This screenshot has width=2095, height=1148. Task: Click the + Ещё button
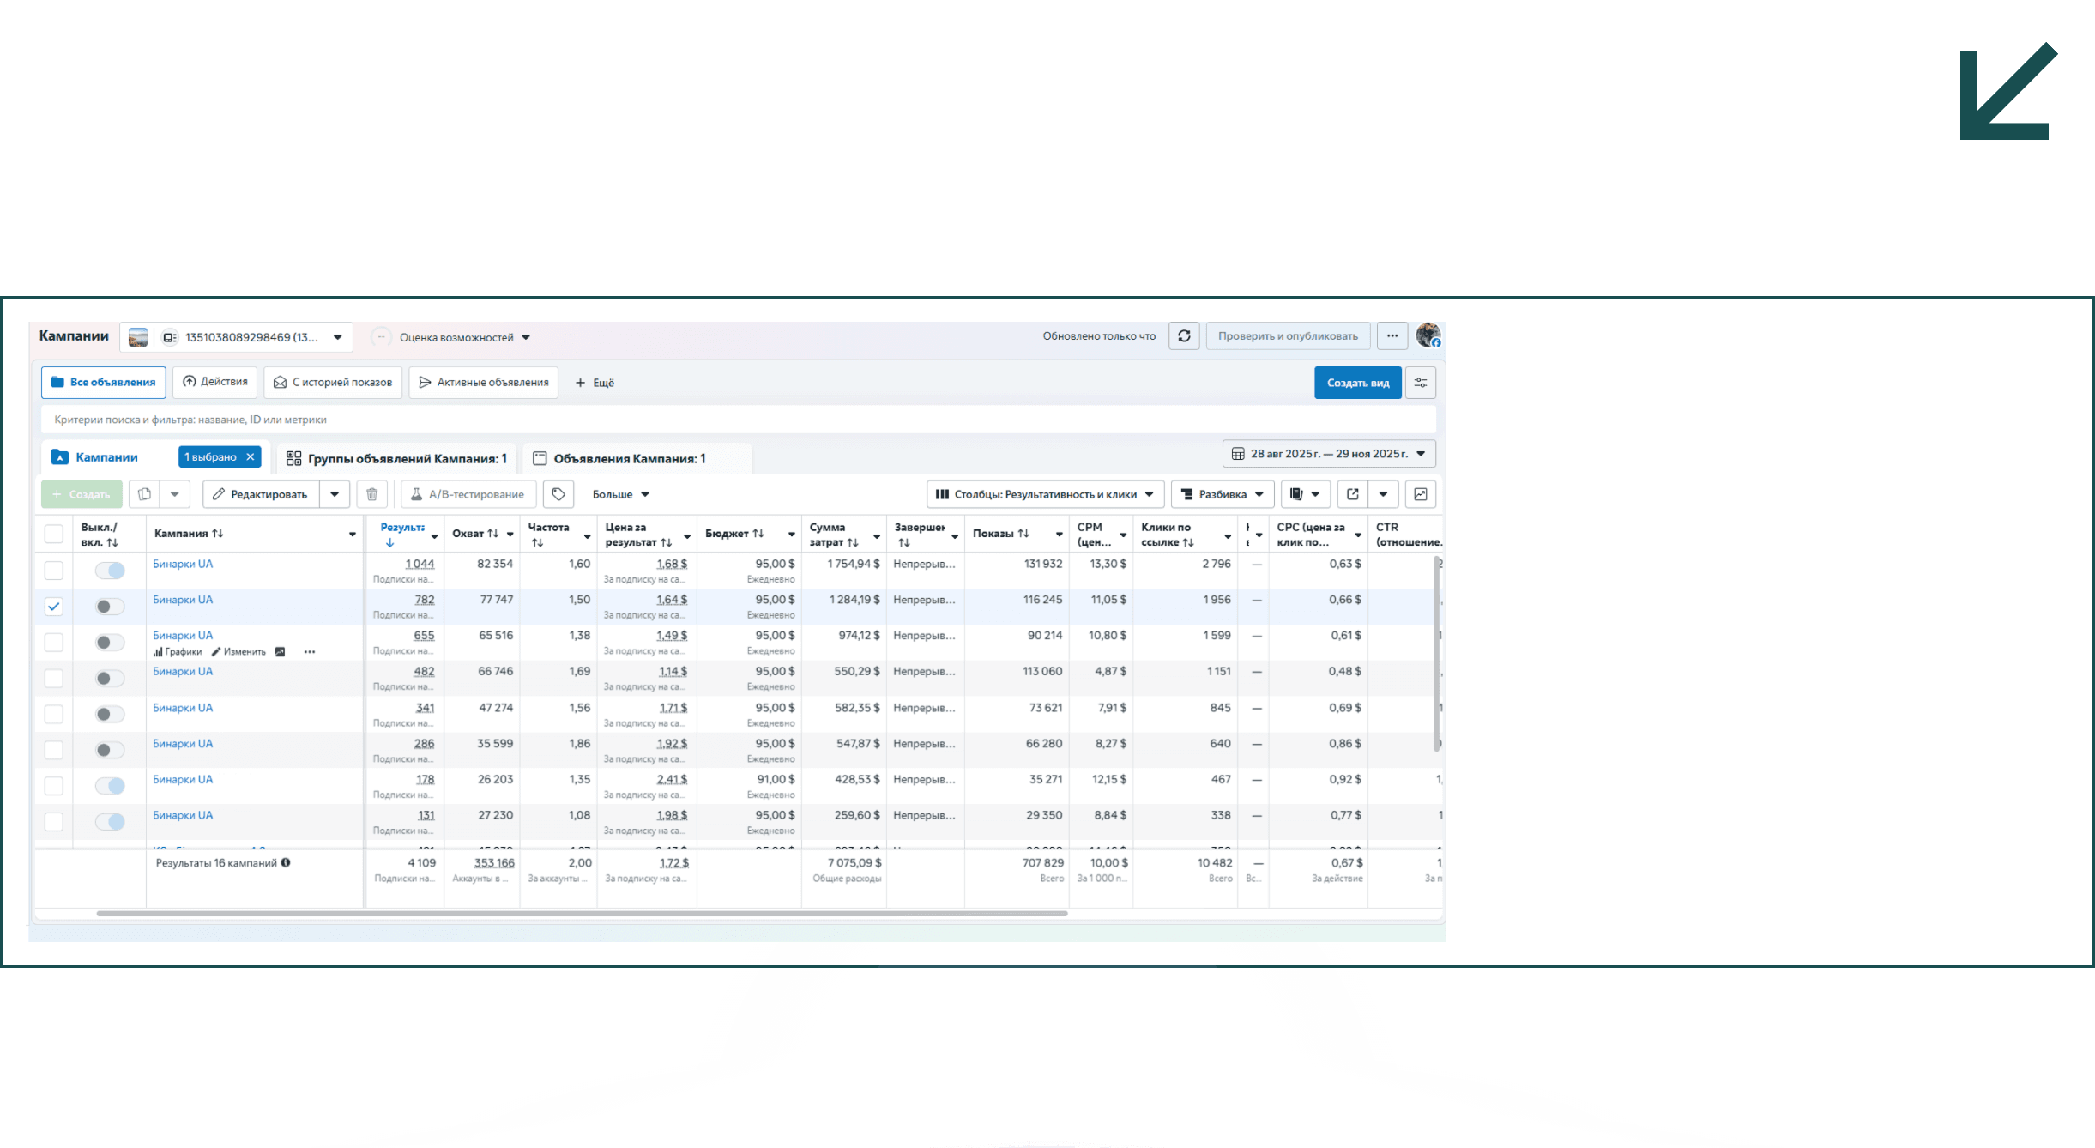click(595, 383)
